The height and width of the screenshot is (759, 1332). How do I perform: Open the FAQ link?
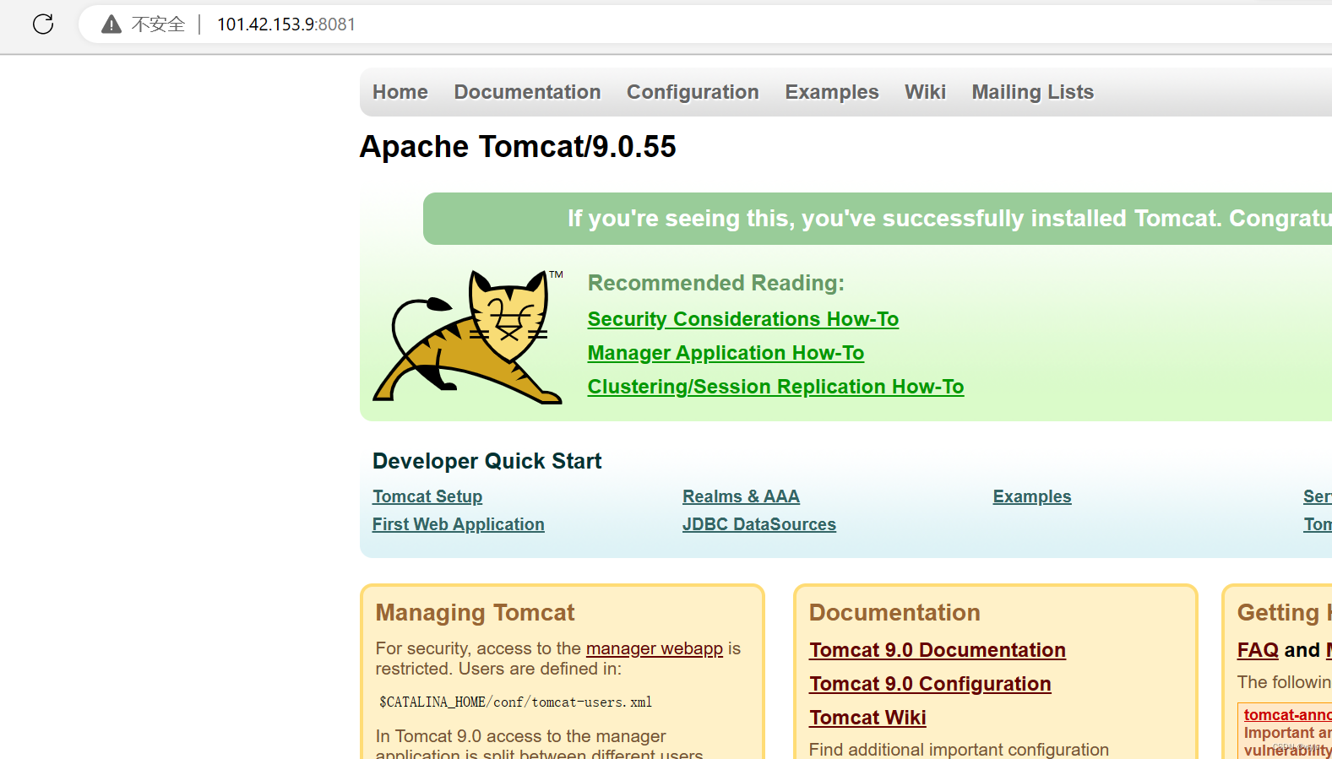(1258, 650)
